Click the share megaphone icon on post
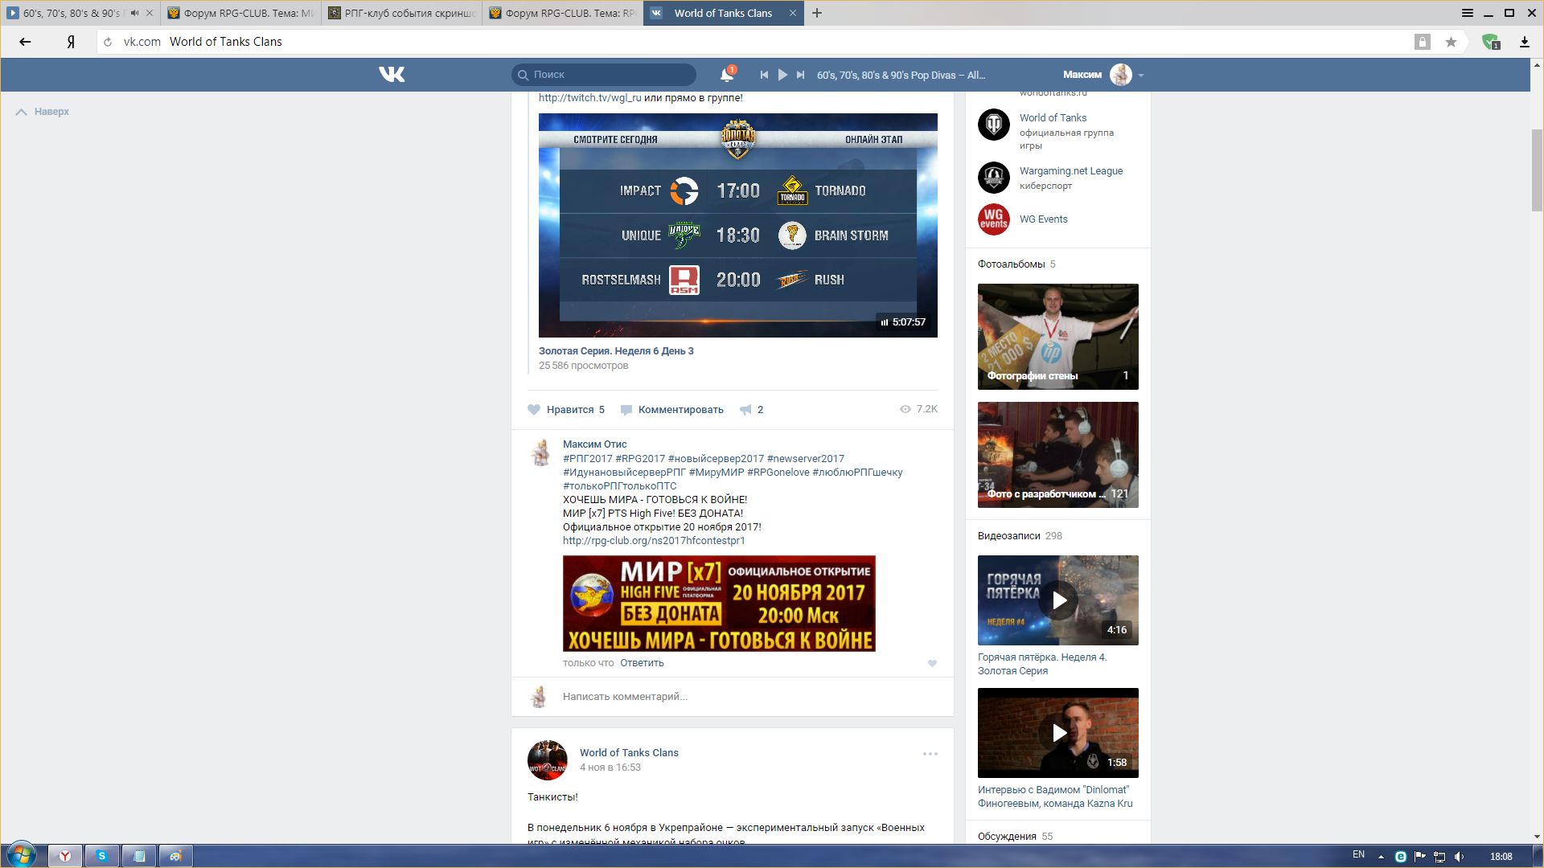 pos(746,410)
